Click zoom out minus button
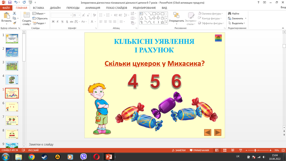 pyautogui.click(x=246, y=150)
